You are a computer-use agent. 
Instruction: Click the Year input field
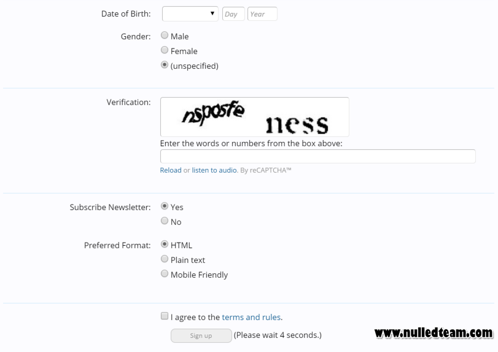(262, 14)
